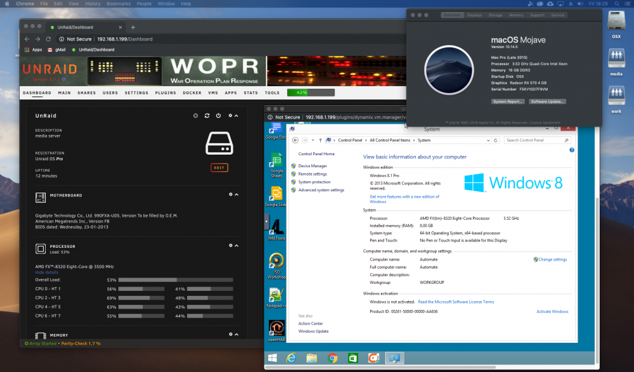This screenshot has height=372, width=634.
Task: Open the Memory section gear settings
Action: (231, 335)
